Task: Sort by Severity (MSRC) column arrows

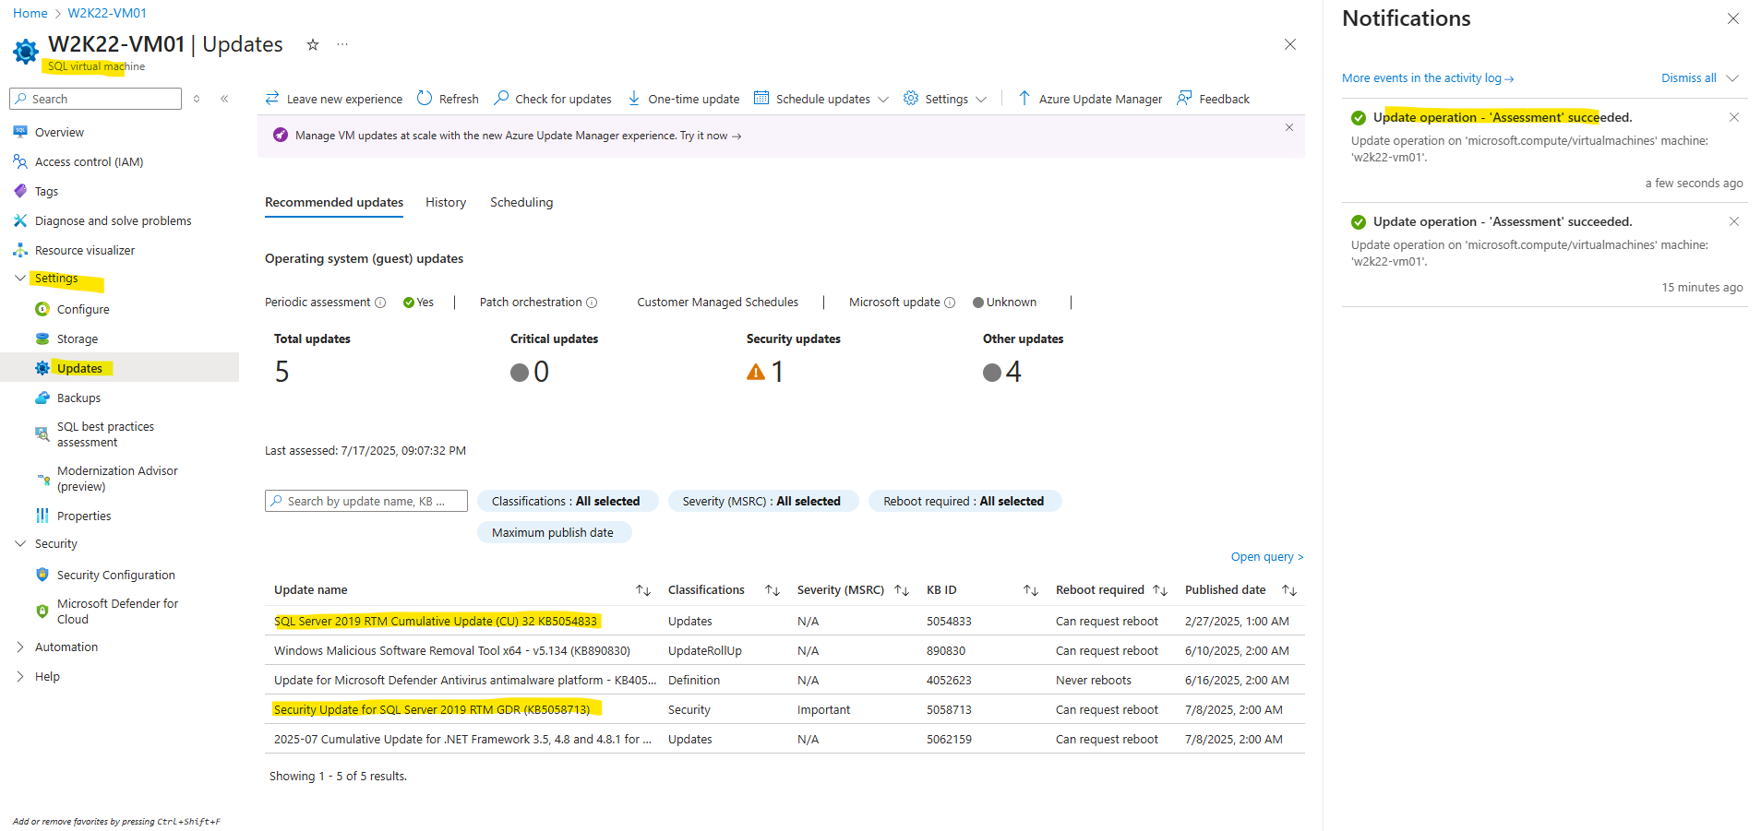Action: point(902,590)
